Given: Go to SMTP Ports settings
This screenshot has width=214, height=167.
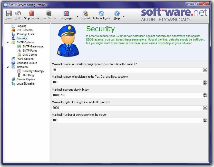Looking at the screenshot, I should (29, 51).
